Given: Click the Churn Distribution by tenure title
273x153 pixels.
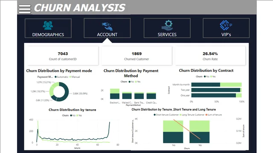Looking at the screenshot, I should (72, 110).
